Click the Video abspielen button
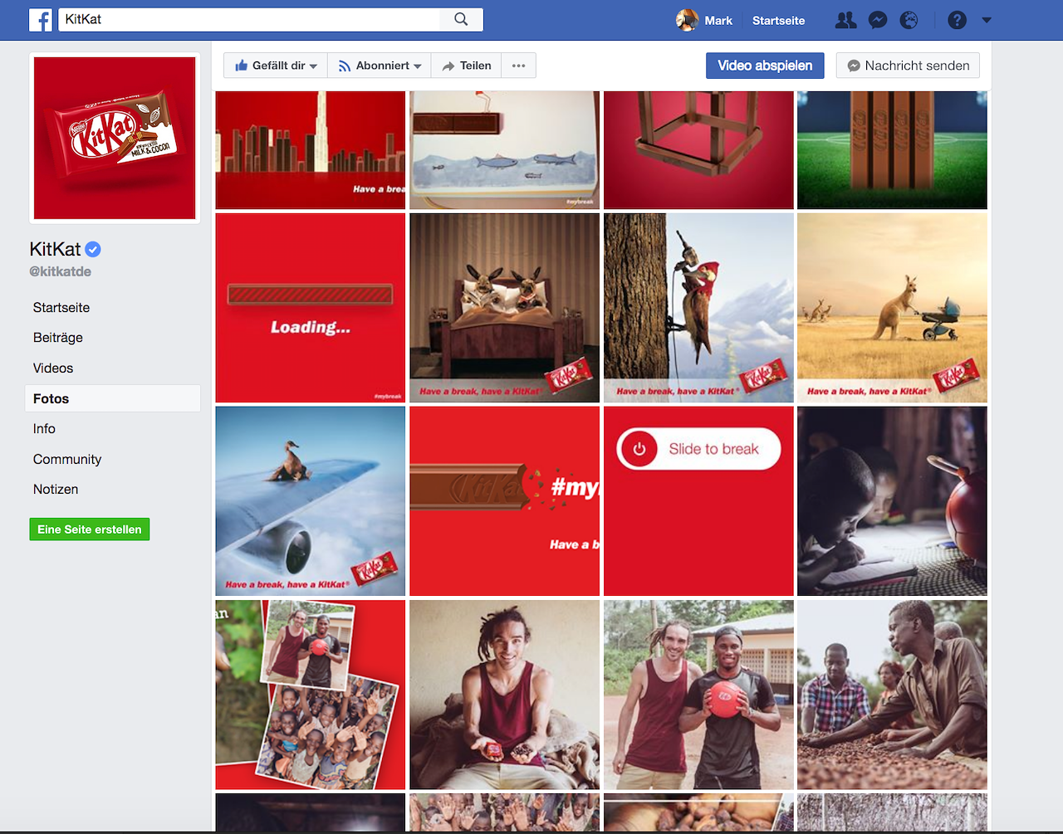The width and height of the screenshot is (1063, 834). 765,66
